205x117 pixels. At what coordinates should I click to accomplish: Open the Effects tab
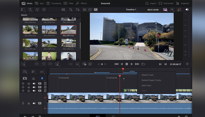(81, 4)
